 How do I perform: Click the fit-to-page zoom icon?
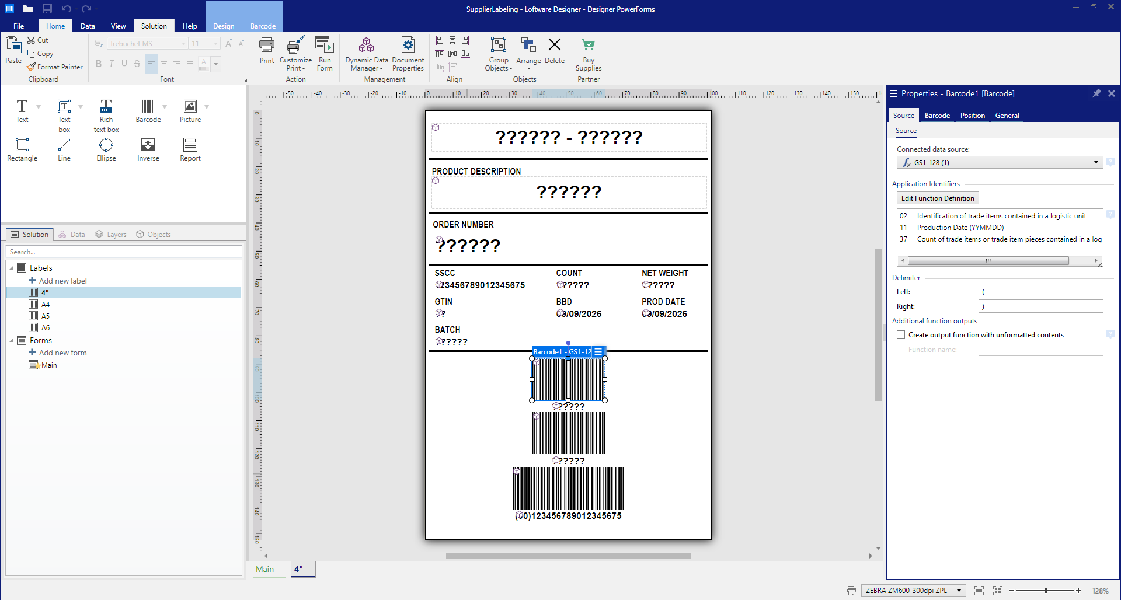tap(979, 591)
